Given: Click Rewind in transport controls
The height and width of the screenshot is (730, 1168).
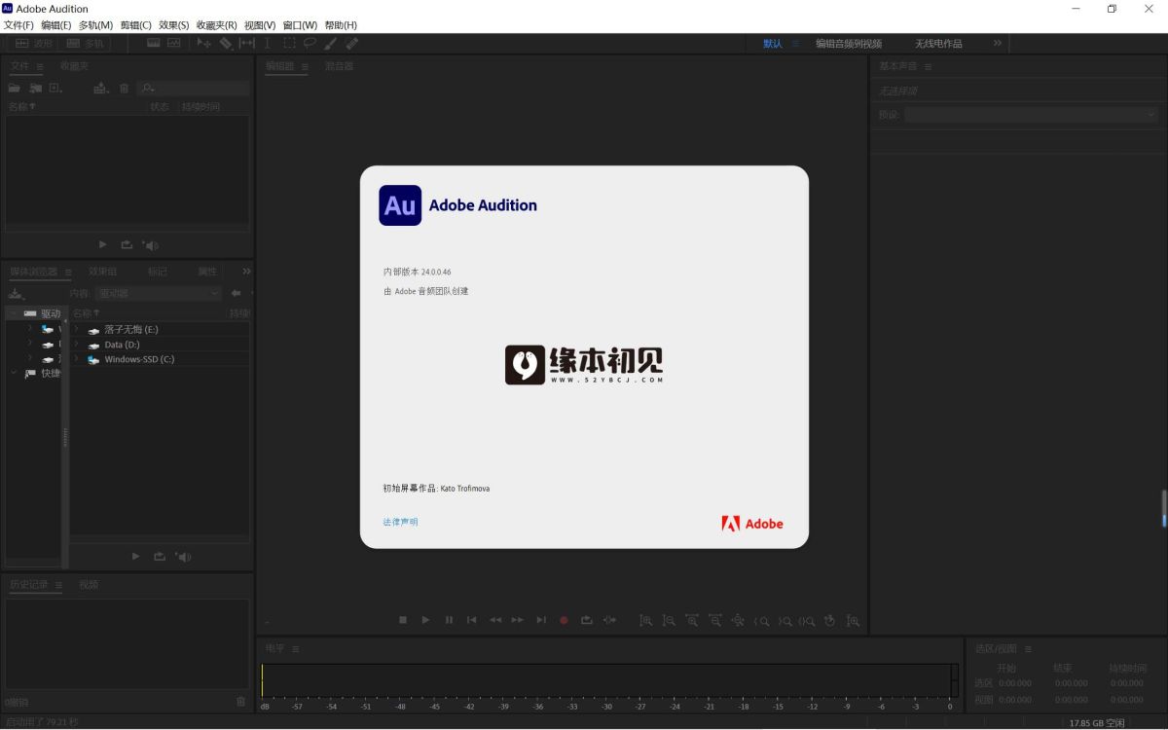Looking at the screenshot, I should click(495, 620).
